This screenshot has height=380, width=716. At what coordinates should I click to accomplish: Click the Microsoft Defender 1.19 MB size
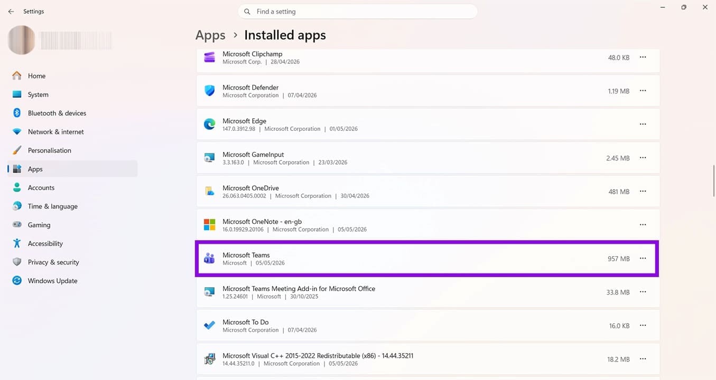(619, 91)
